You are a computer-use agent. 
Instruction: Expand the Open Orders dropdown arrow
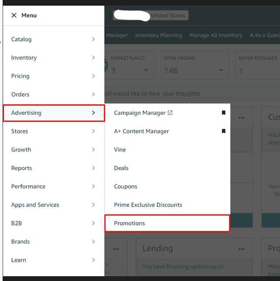(x=221, y=70)
